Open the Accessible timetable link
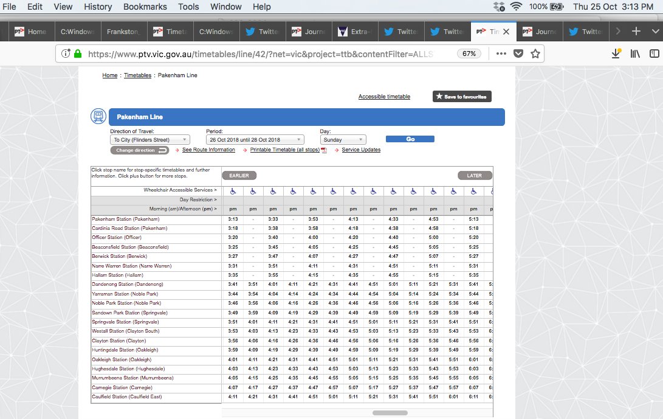The height and width of the screenshot is (419, 663). click(384, 97)
